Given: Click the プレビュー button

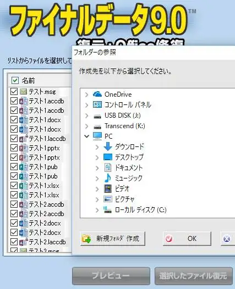Looking at the screenshot, I should pos(111,276).
